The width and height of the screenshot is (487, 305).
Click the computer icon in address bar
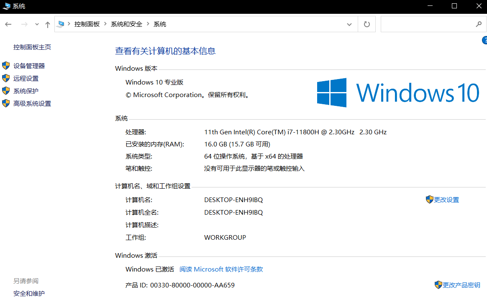pos(61,24)
